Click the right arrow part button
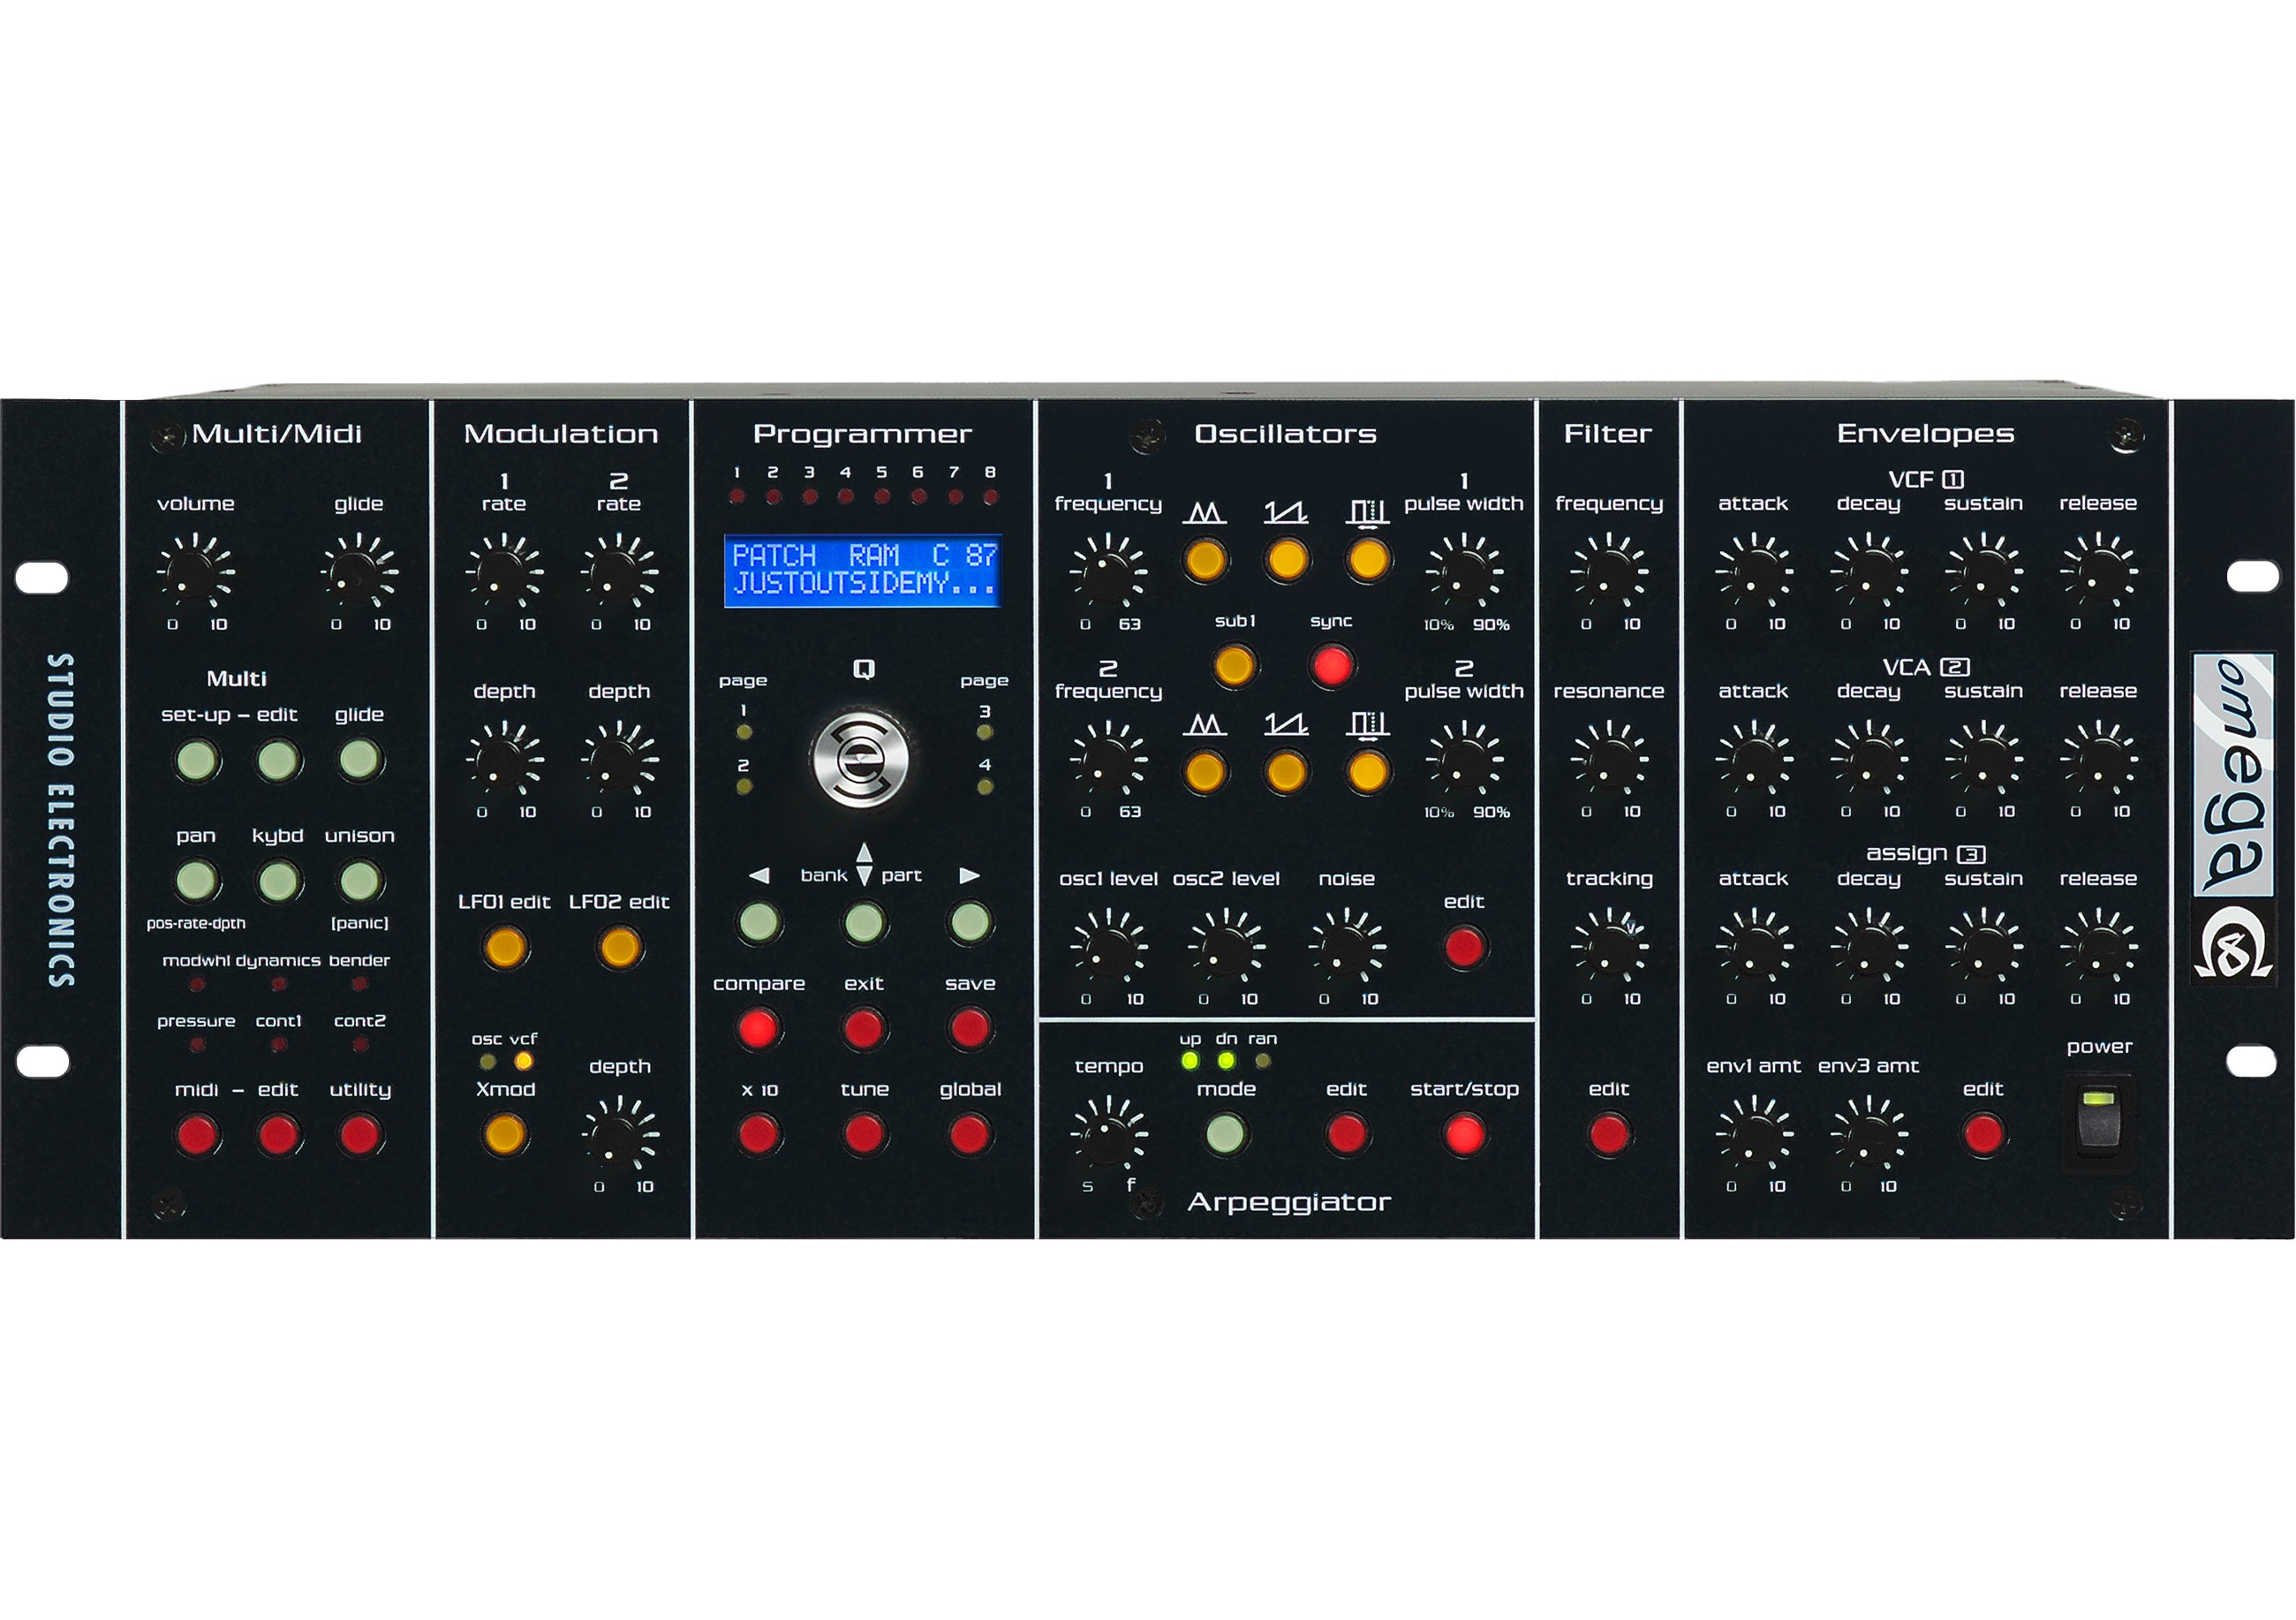The image size is (2296, 1620). 969,922
